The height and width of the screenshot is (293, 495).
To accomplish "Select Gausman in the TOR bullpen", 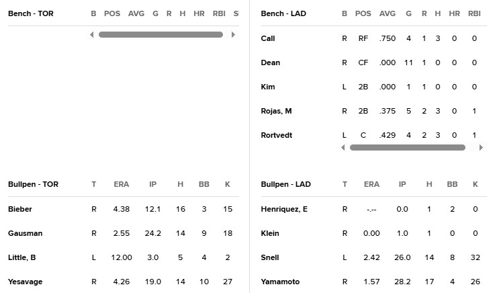I will (25, 233).
